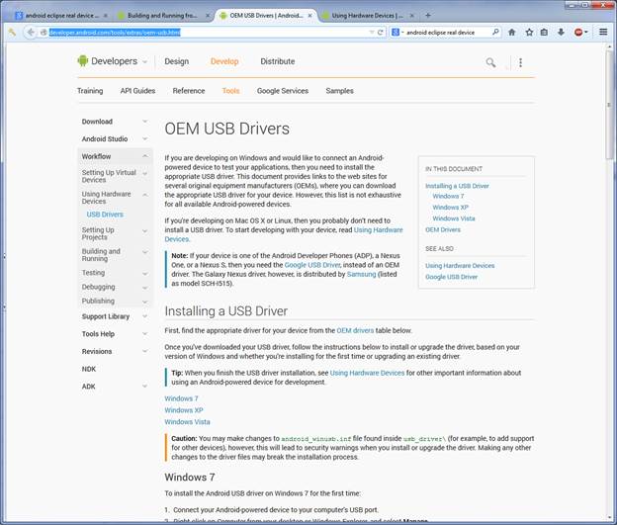
Task: Close the android eclipse real device tab
Action: coord(106,16)
